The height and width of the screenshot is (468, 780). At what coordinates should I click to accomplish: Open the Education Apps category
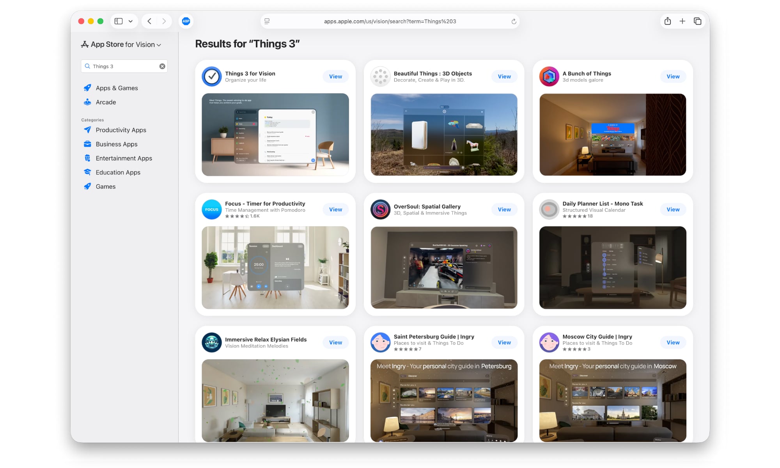click(118, 172)
